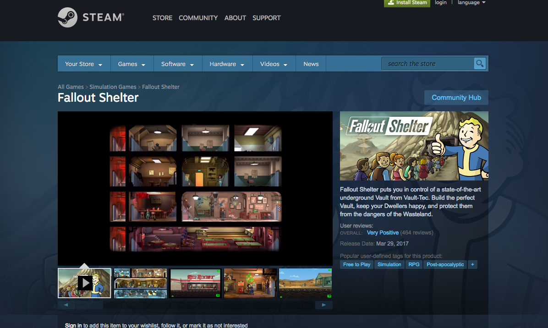Open the COMMUNITY menu item
Screen dimensions: 548x328
(x=198, y=18)
